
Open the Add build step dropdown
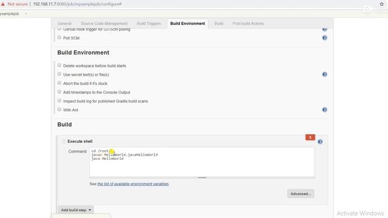76,210
